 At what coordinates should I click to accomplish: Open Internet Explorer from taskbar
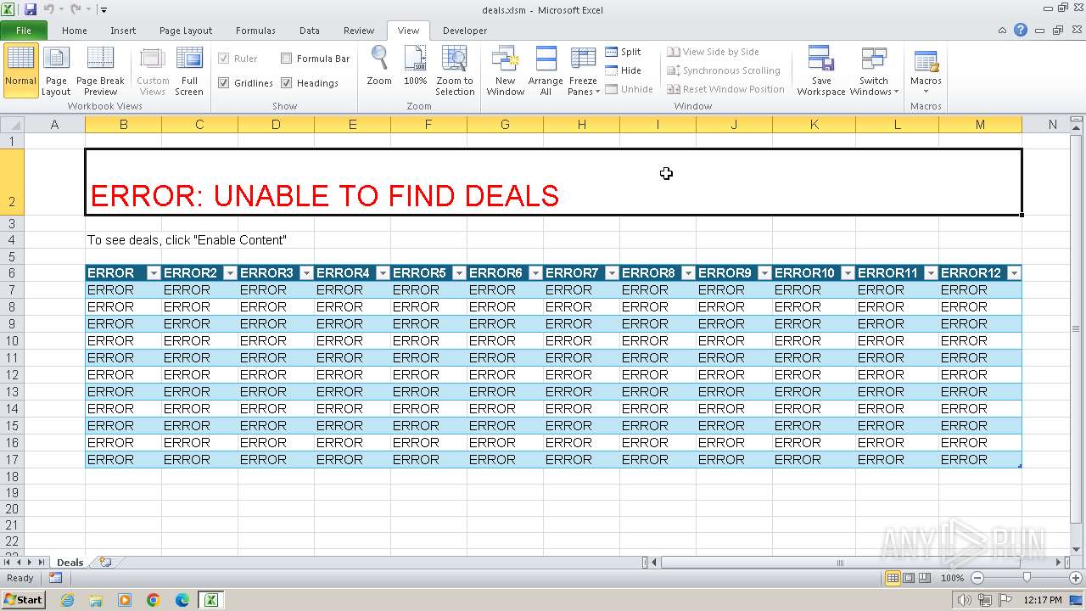67,600
